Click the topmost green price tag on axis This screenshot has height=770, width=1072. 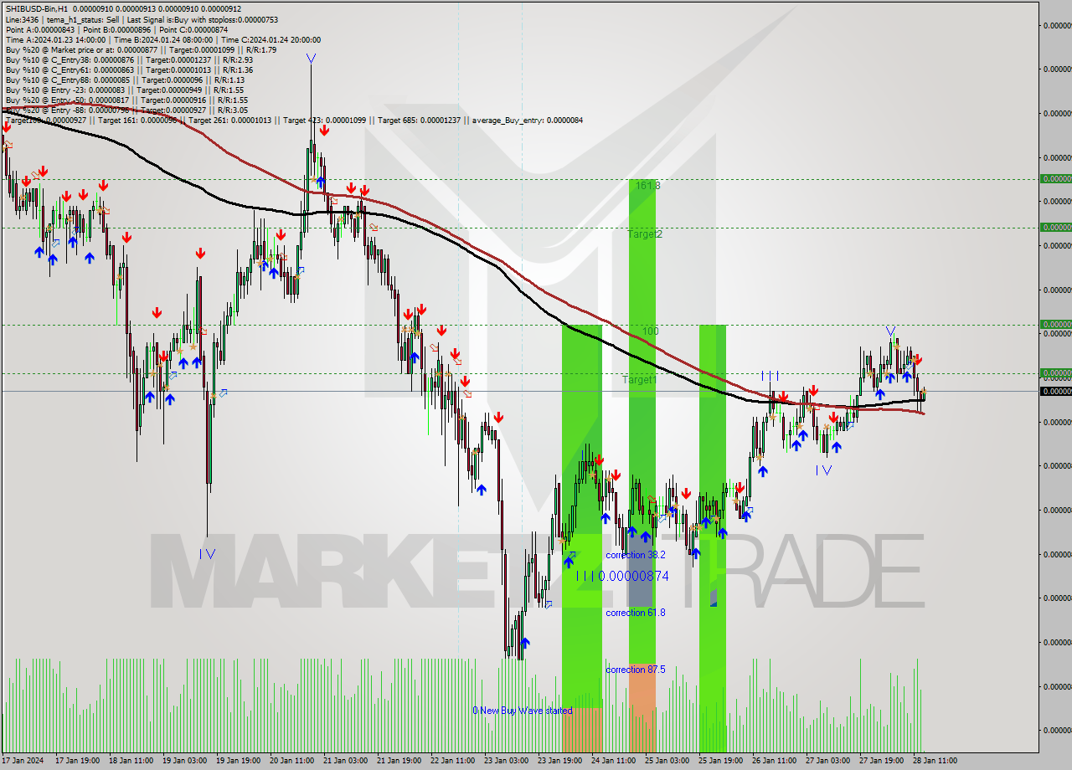[1055, 178]
